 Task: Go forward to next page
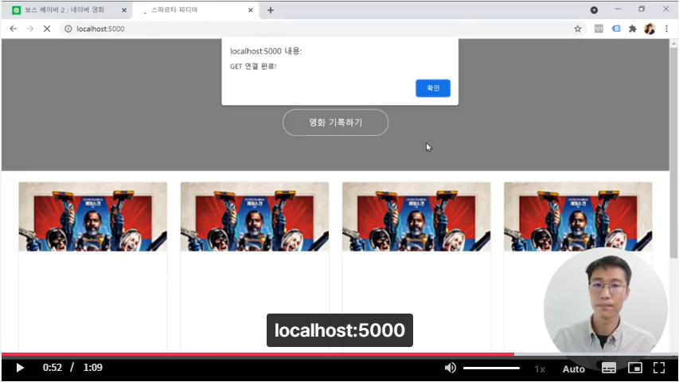(30, 29)
